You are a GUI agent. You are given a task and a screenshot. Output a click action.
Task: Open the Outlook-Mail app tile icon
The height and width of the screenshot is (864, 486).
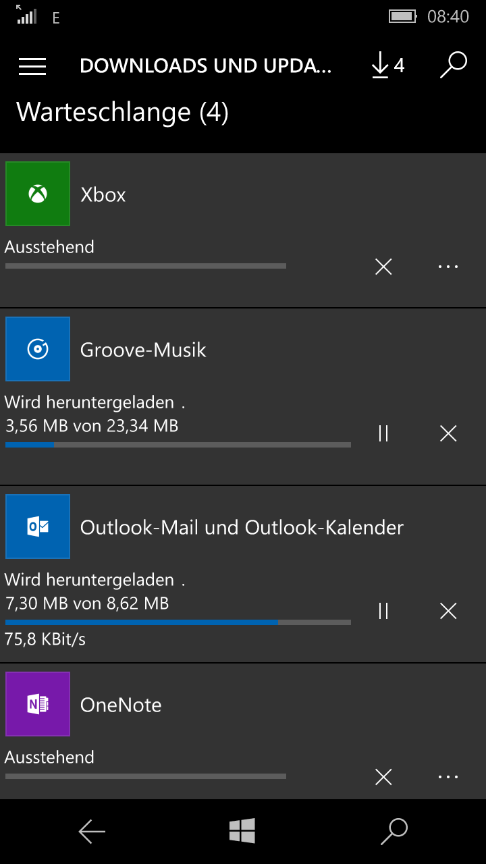coord(38,526)
